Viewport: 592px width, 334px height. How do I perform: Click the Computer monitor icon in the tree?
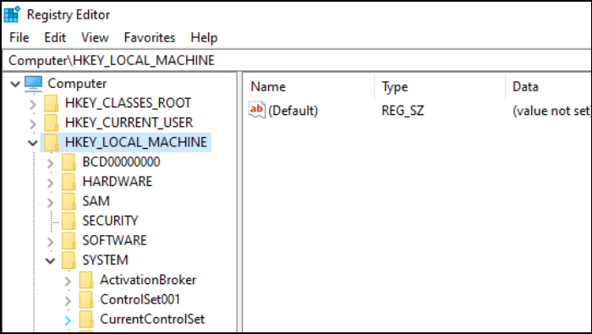tap(33, 84)
